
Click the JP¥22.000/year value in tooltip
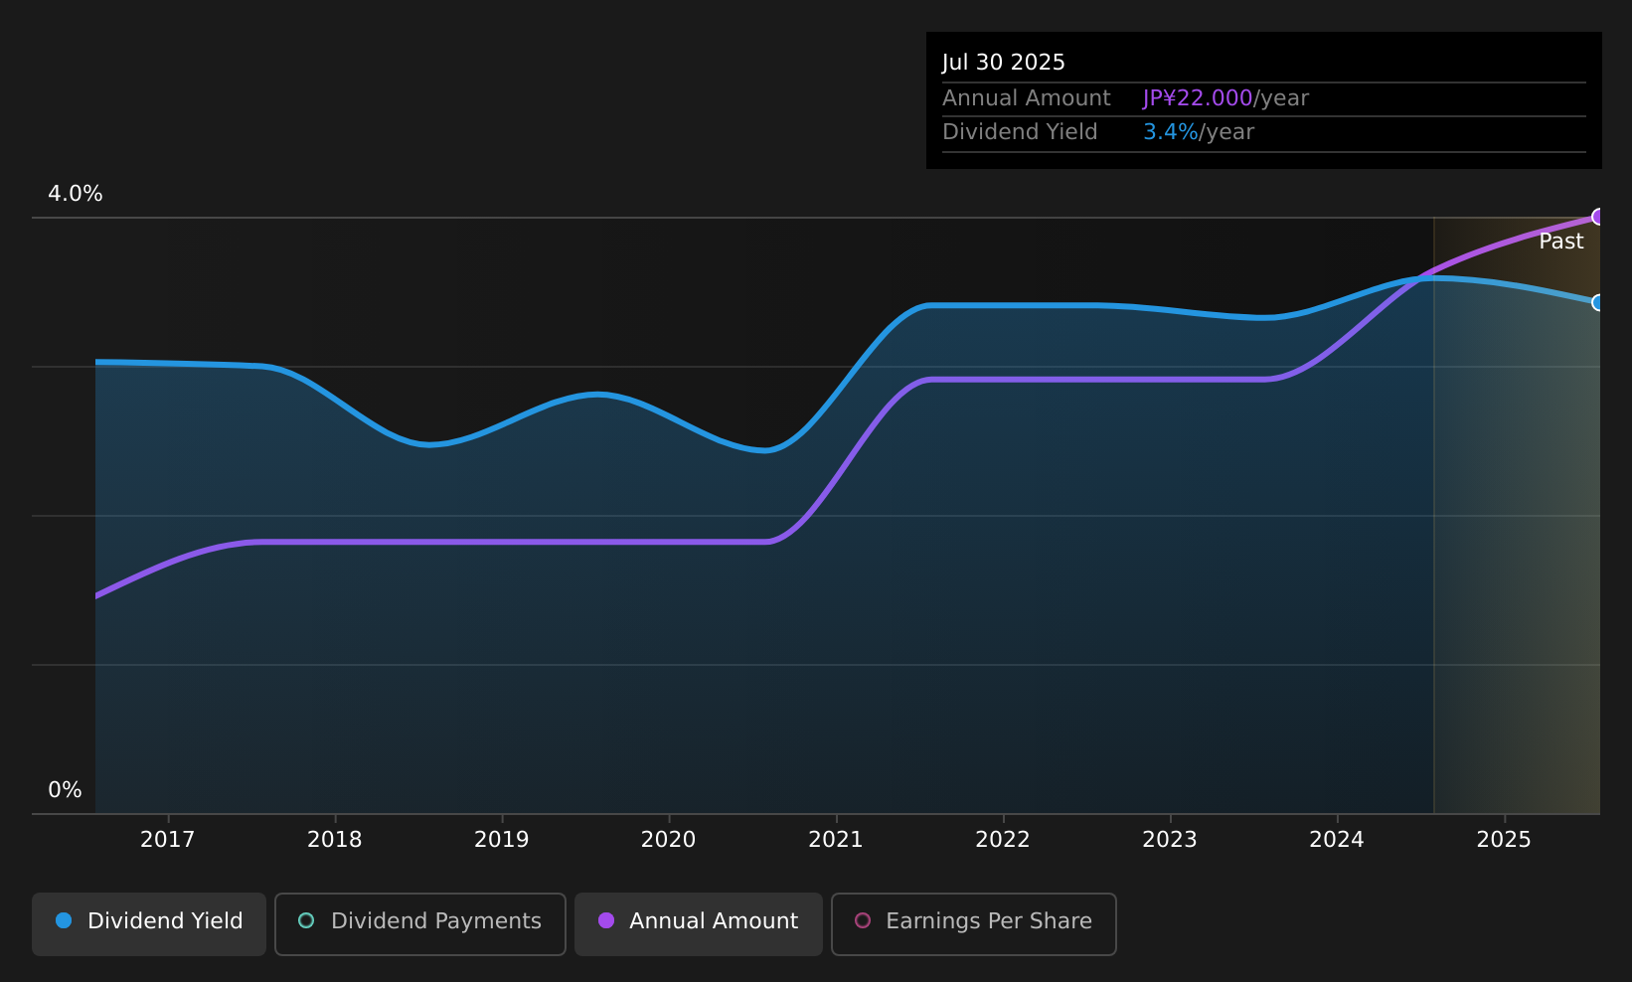point(1225,98)
